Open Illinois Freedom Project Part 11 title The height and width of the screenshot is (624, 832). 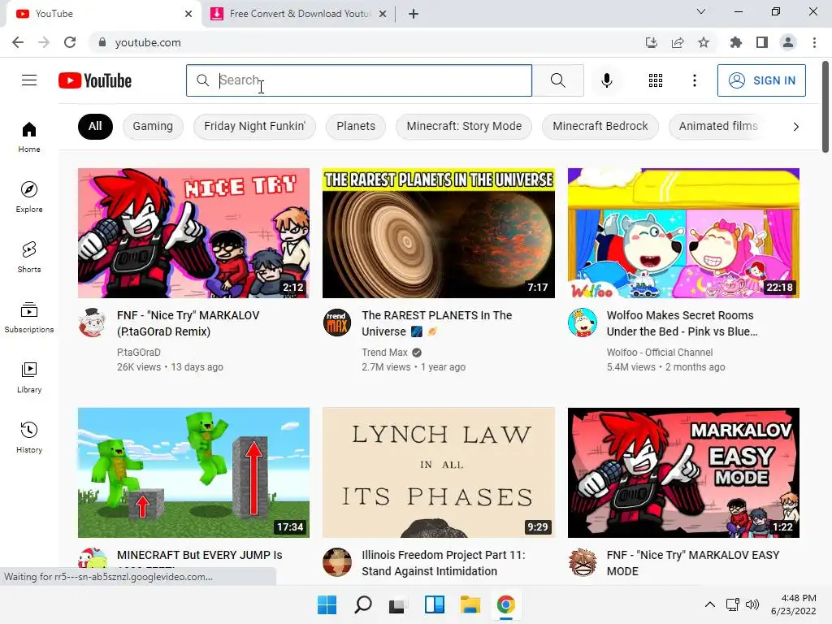click(444, 563)
